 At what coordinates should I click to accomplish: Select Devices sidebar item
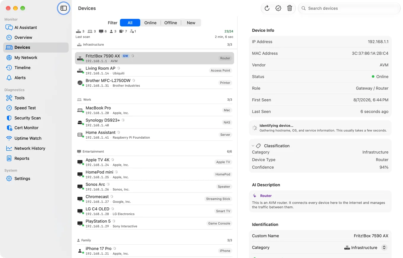tap(36, 47)
